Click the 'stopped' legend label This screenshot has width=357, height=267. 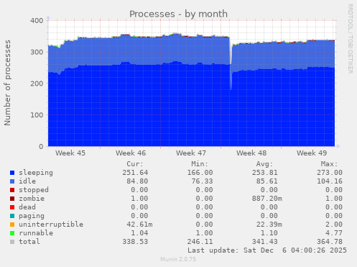tap(34, 190)
